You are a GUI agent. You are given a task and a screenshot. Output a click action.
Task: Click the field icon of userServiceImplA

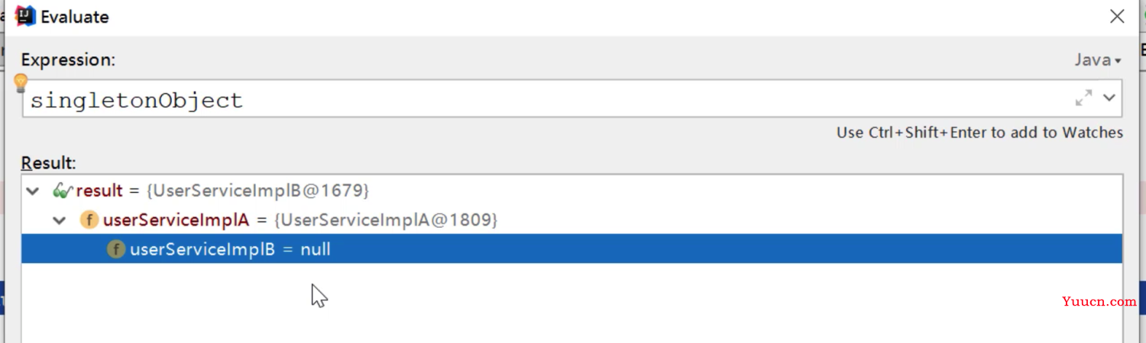pyautogui.click(x=89, y=220)
